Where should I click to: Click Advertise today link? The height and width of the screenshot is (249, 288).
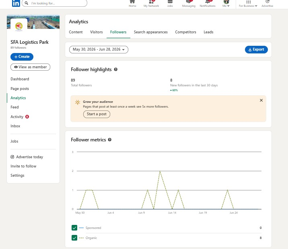pos(30,157)
